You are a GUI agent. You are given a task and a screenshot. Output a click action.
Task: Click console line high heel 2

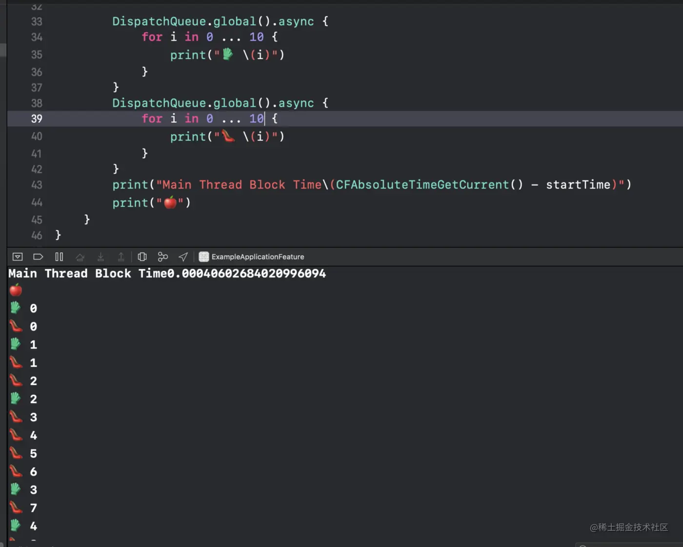pyautogui.click(x=23, y=380)
